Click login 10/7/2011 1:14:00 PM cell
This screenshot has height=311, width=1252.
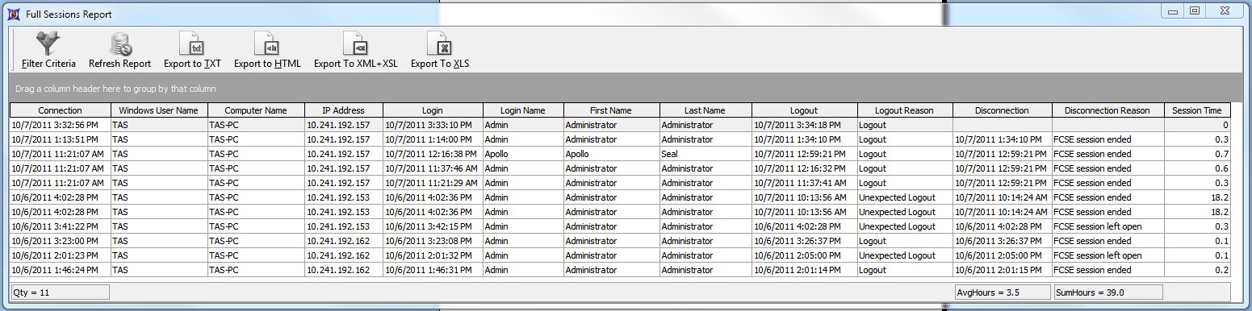[433, 139]
